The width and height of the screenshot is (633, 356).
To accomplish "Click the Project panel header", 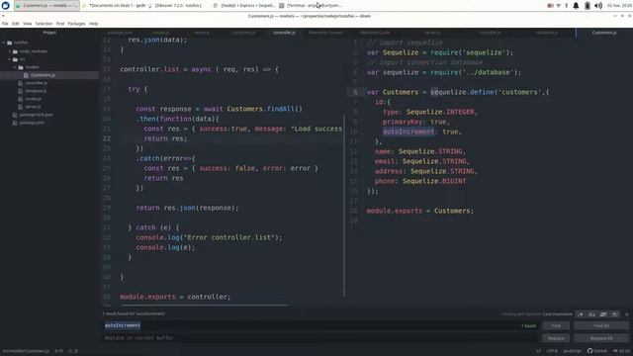I will pyautogui.click(x=49, y=33).
